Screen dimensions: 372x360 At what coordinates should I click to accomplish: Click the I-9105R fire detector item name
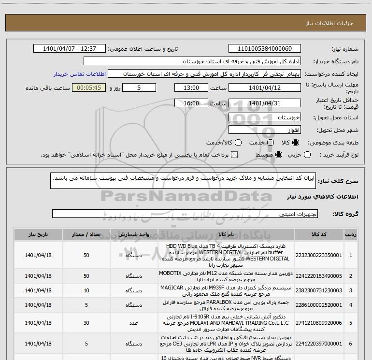coord(226,323)
